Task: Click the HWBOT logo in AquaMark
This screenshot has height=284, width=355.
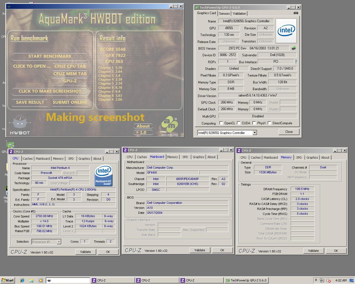Action: 20,125
